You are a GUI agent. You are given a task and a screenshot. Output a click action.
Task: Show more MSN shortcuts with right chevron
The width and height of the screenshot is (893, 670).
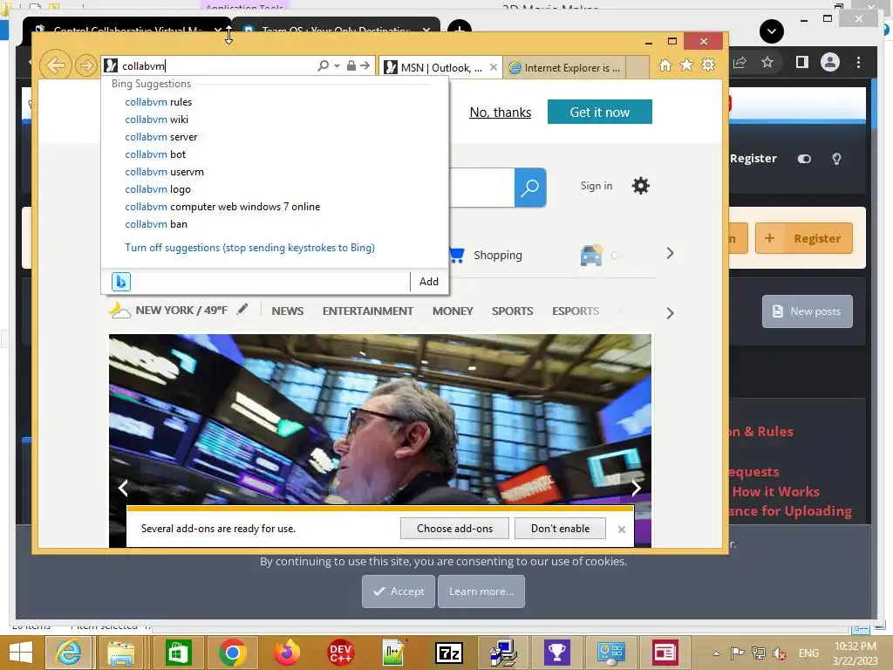click(x=670, y=254)
